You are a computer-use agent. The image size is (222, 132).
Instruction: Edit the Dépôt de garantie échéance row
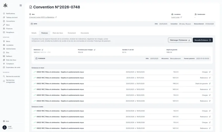(x=210, y=83)
